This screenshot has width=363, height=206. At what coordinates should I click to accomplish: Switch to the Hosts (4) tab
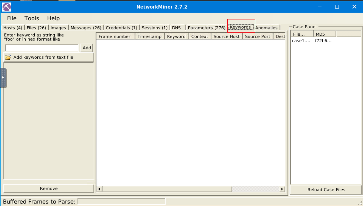pyautogui.click(x=13, y=28)
